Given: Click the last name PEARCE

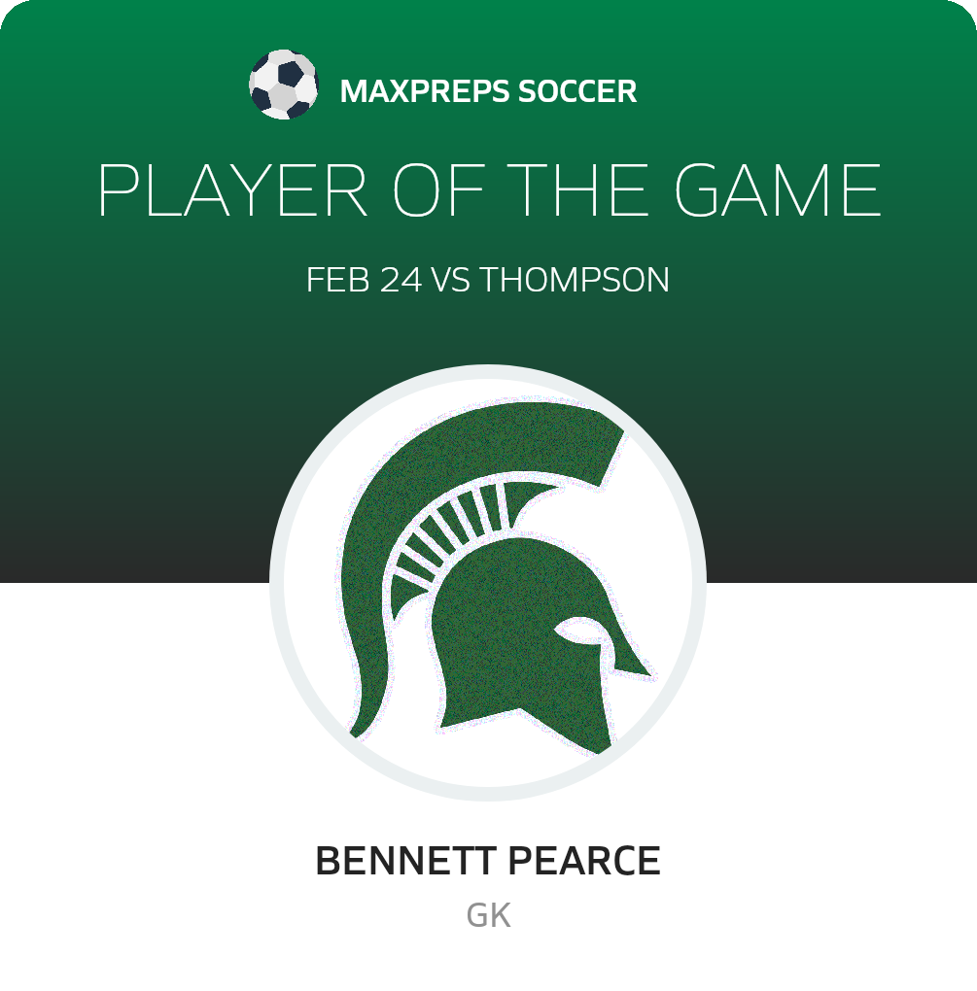Looking at the screenshot, I should [584, 861].
